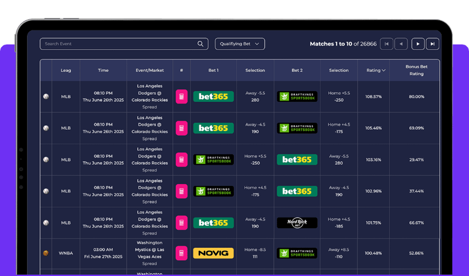Image resolution: width=469 pixels, height=276 pixels.
Task: Click Washington Mystics @ Las Vegas Aces event
Action: tap(149, 250)
